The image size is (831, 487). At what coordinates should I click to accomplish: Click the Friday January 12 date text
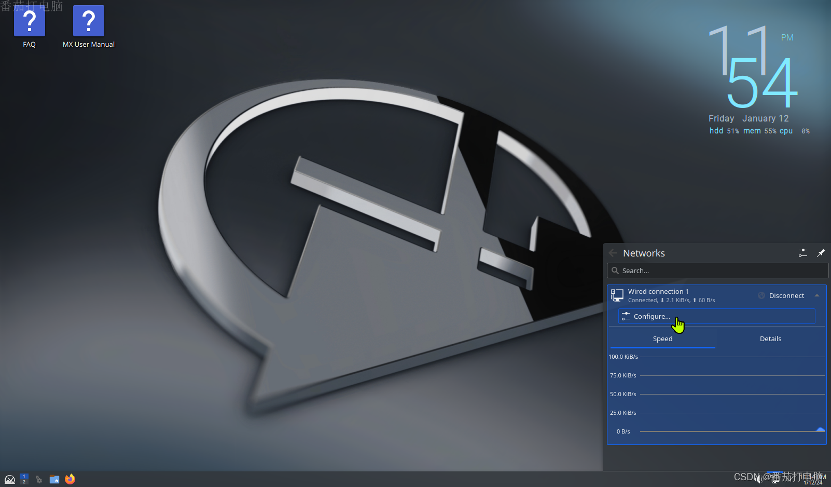tap(749, 118)
